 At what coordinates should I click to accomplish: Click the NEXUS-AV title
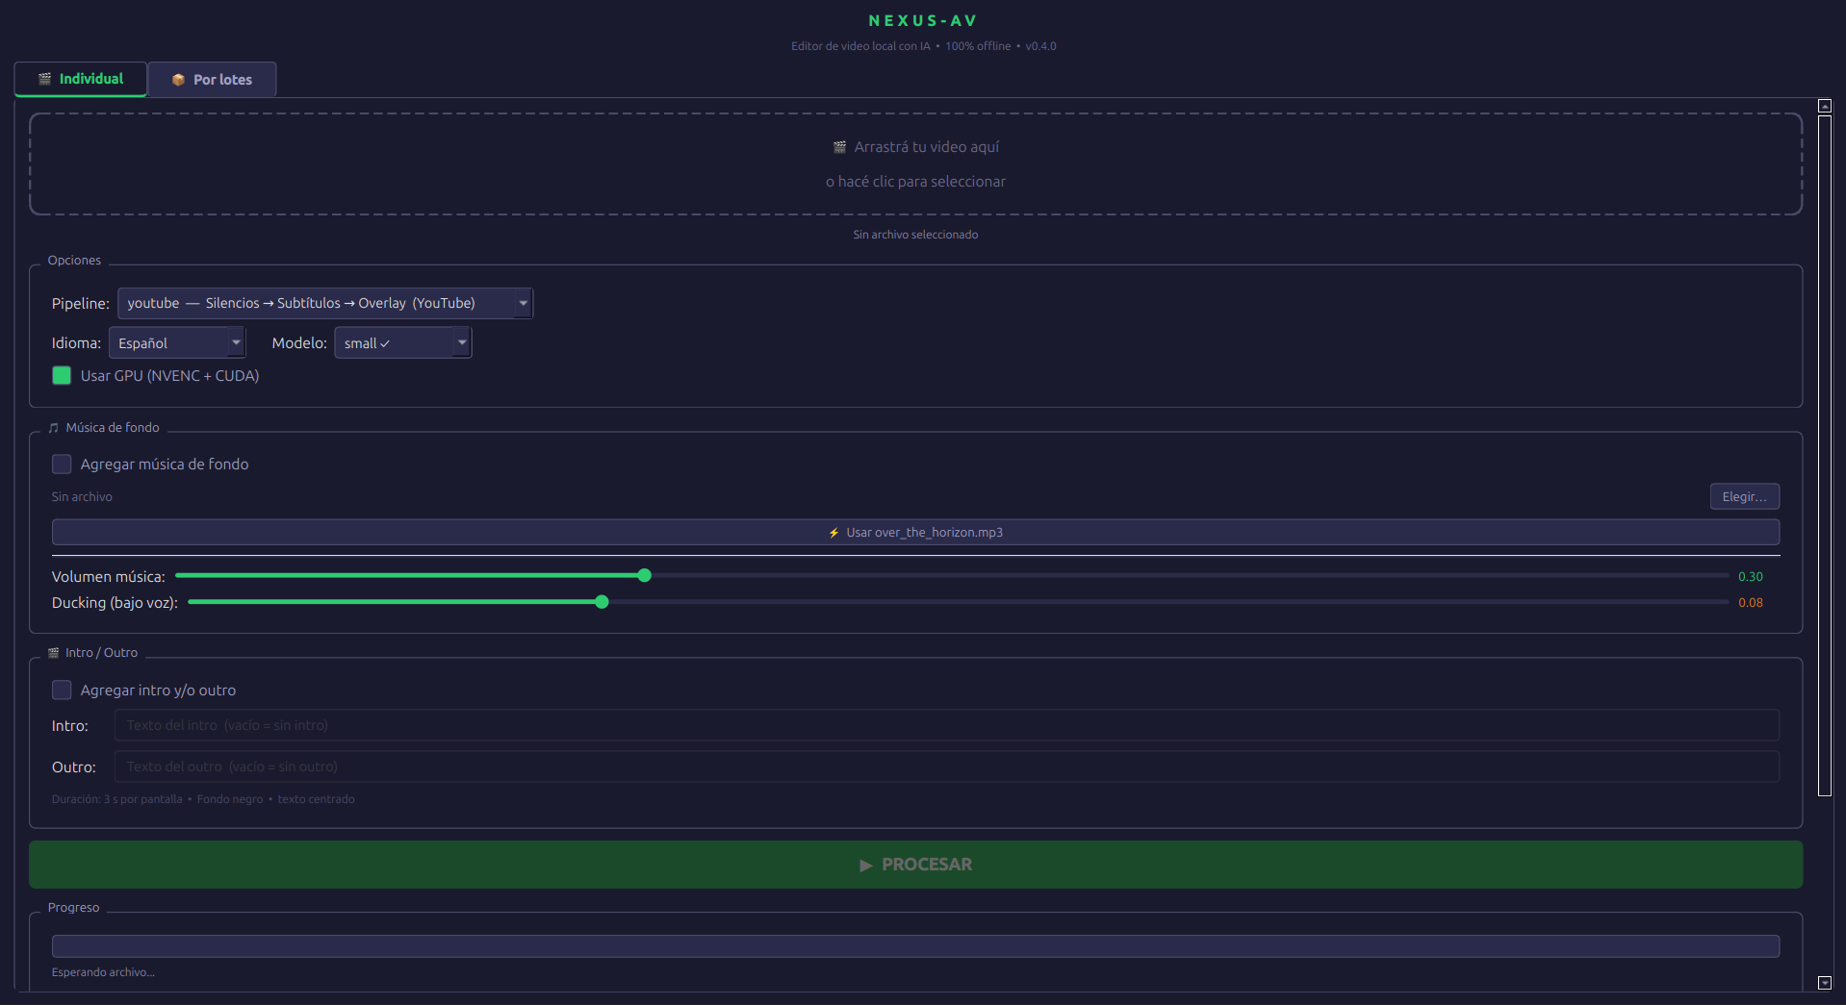923,21
